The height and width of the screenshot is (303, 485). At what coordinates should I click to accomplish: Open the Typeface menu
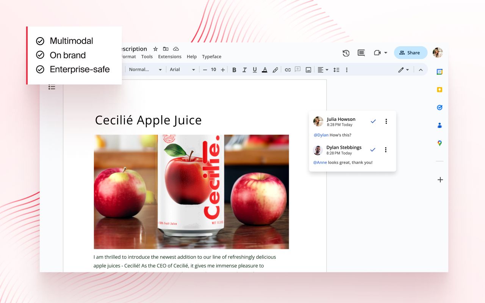211,56
